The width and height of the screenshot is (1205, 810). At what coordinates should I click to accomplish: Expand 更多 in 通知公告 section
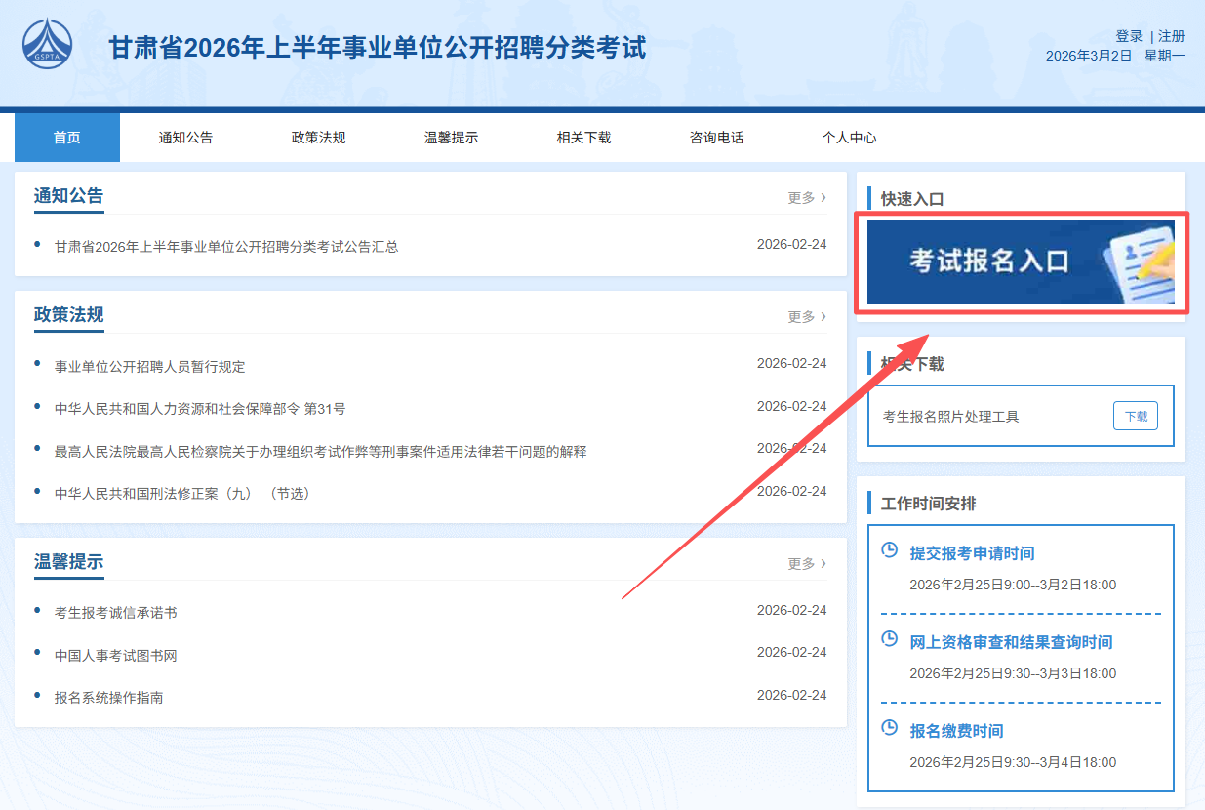(806, 198)
